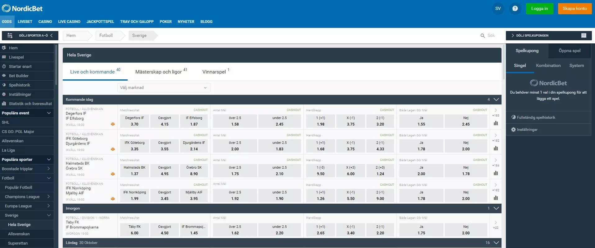Select the System betslip tab

click(x=576, y=66)
